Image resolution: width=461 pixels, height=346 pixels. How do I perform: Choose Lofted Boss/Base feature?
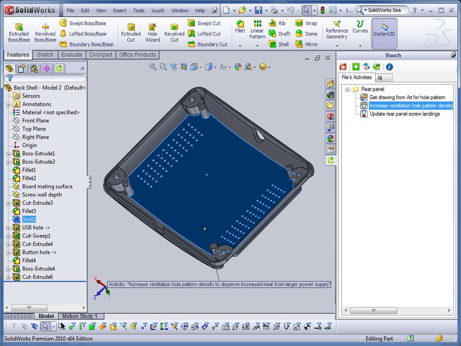pyautogui.click(x=83, y=34)
